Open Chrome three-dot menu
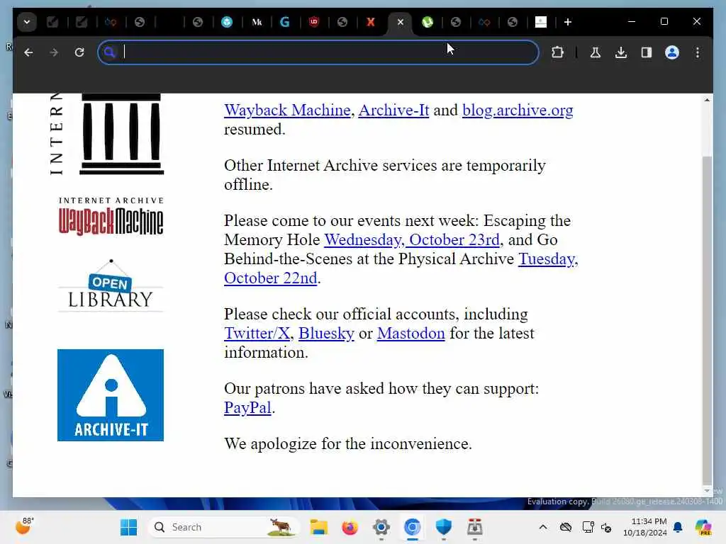The width and height of the screenshot is (726, 544). 698,52
